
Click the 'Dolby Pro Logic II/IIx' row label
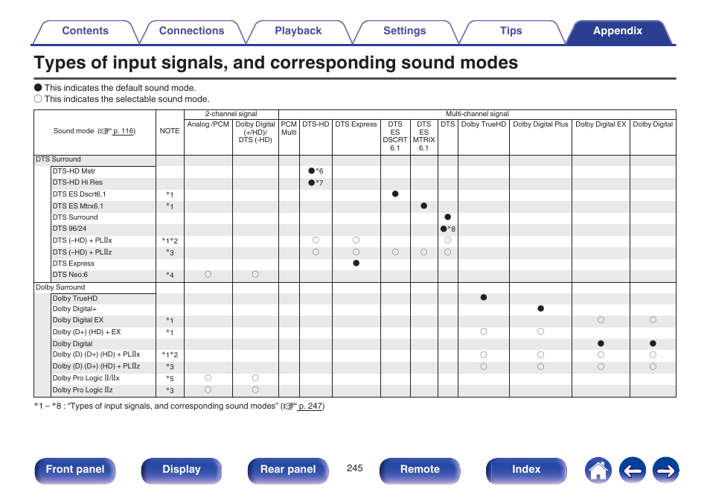click(x=86, y=377)
